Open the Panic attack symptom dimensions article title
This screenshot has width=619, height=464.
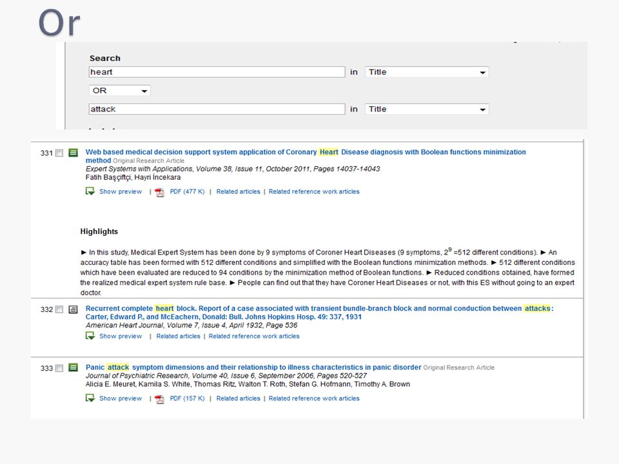253,367
